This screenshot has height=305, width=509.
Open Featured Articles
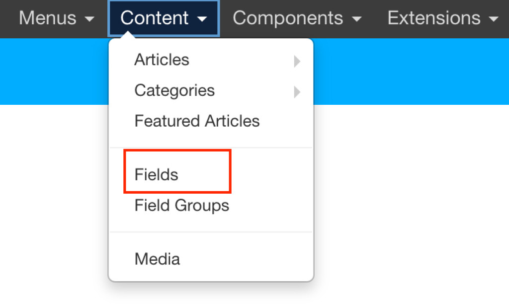[x=197, y=121]
